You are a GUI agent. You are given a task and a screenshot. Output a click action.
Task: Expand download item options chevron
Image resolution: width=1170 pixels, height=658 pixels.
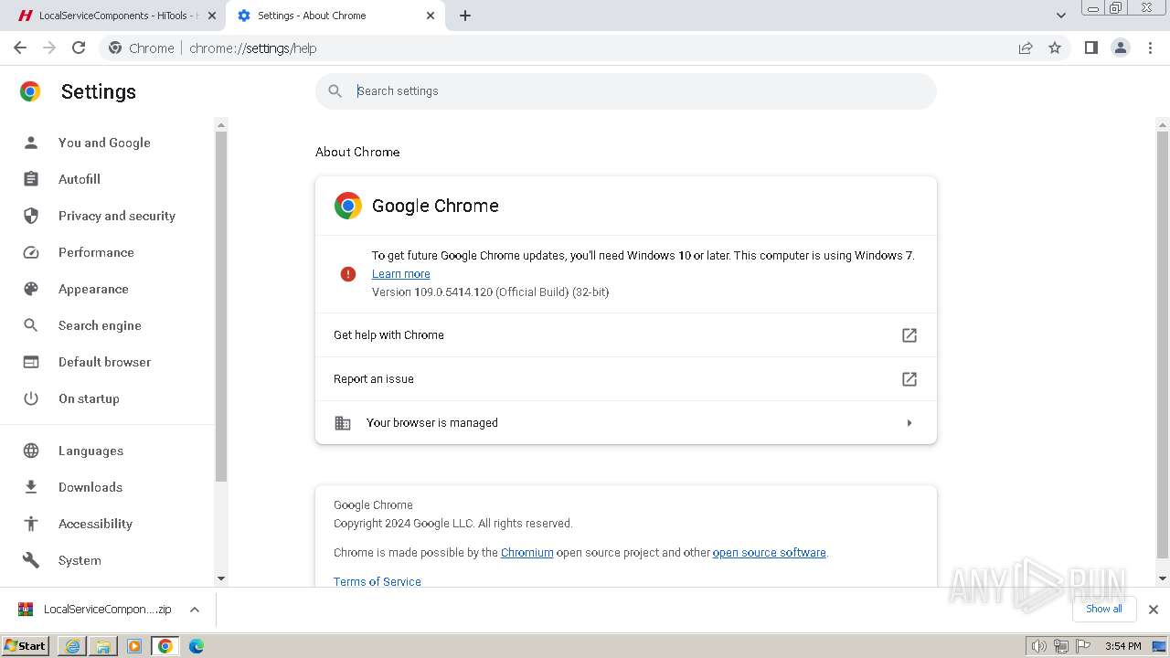pos(195,610)
